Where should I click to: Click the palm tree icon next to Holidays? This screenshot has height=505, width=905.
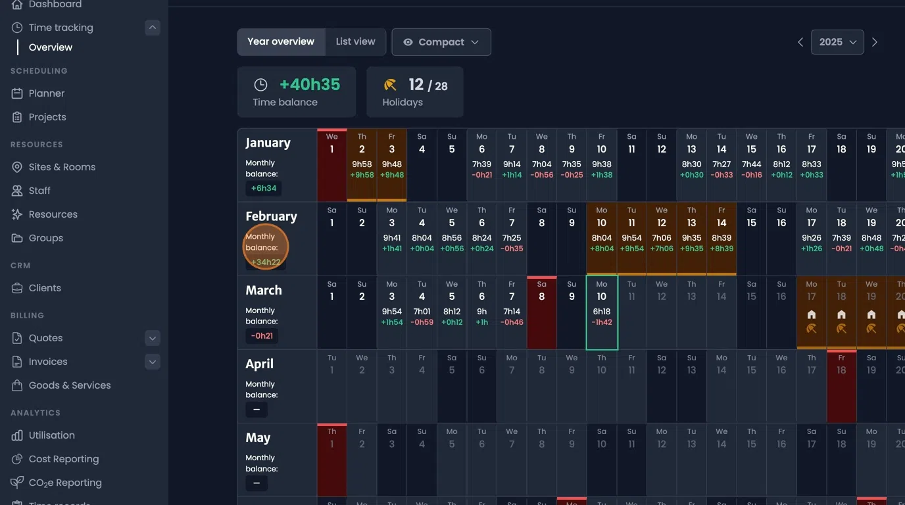click(x=390, y=84)
